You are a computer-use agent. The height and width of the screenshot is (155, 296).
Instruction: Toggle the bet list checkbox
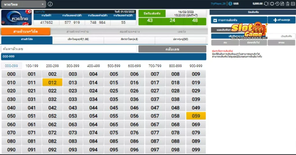coord(215,20)
